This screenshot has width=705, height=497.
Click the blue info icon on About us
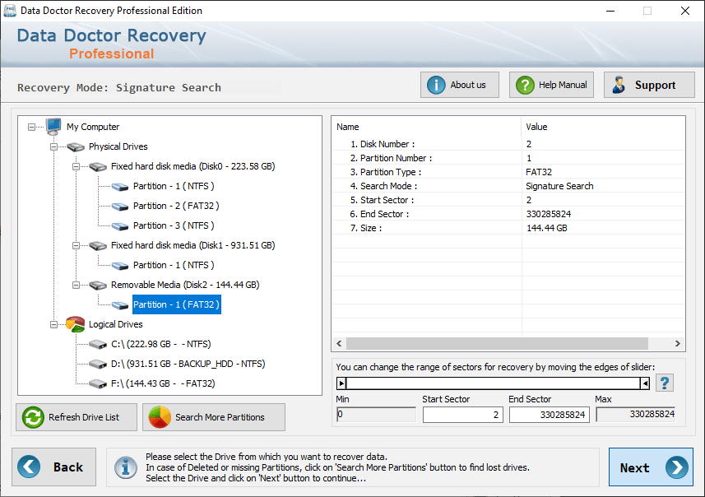tap(436, 85)
